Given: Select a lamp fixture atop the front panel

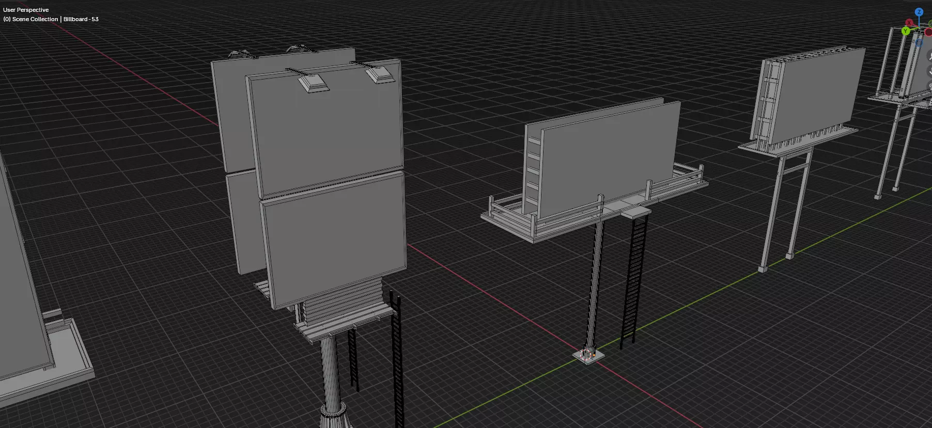Looking at the screenshot, I should [313, 83].
